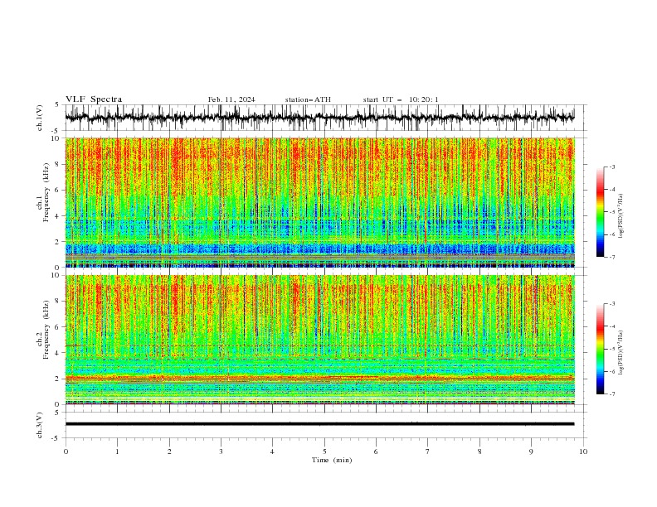This screenshot has width=657, height=507.
Task: Click the time axis tick label 10
Action: point(583,451)
